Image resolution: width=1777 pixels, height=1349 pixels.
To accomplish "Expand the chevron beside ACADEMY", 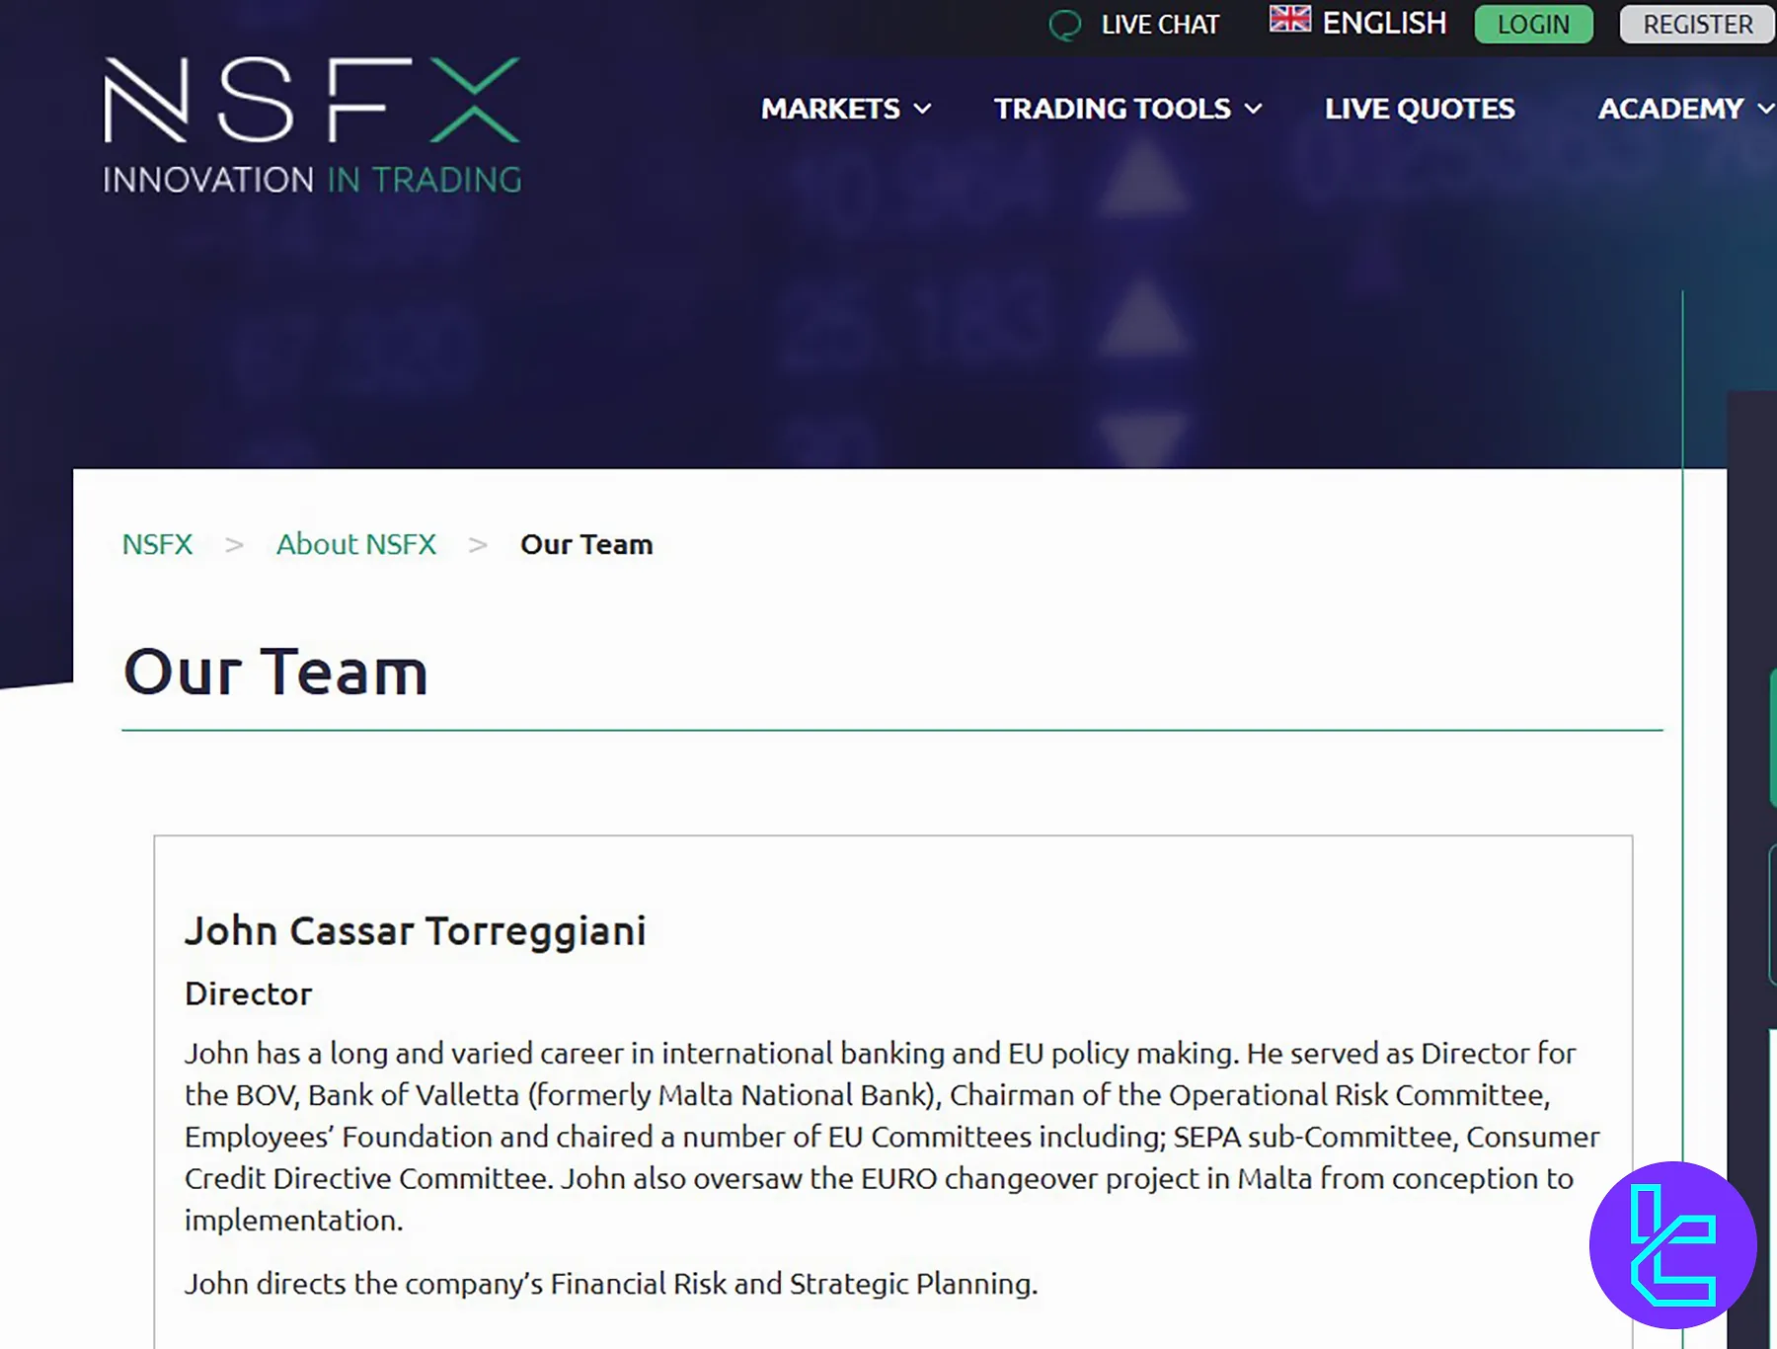I will 1765,110.
